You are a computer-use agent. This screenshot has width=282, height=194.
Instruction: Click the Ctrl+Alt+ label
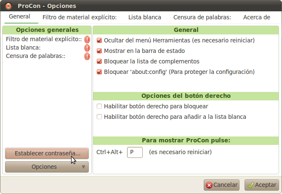click(109, 152)
